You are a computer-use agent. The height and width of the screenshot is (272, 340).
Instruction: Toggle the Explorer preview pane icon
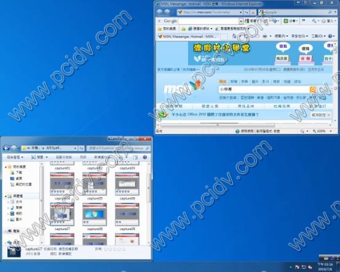[x=135, y=157]
